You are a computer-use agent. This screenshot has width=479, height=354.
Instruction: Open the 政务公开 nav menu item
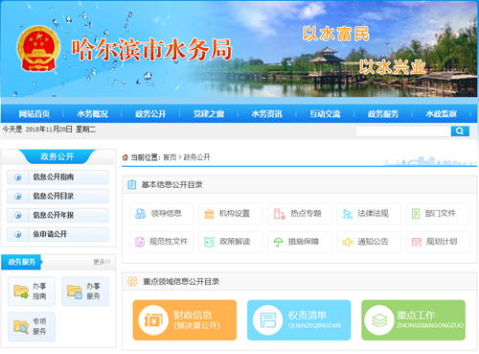click(x=150, y=114)
